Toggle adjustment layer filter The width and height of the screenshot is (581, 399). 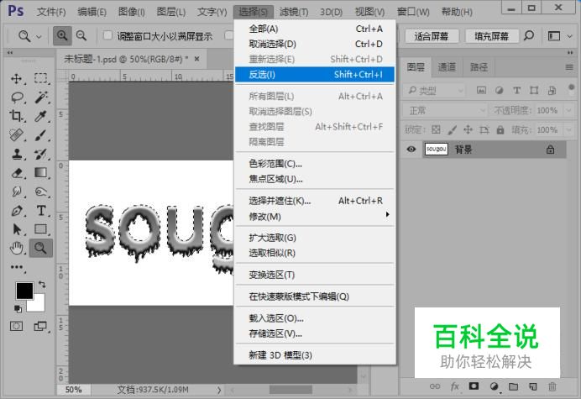point(499,91)
